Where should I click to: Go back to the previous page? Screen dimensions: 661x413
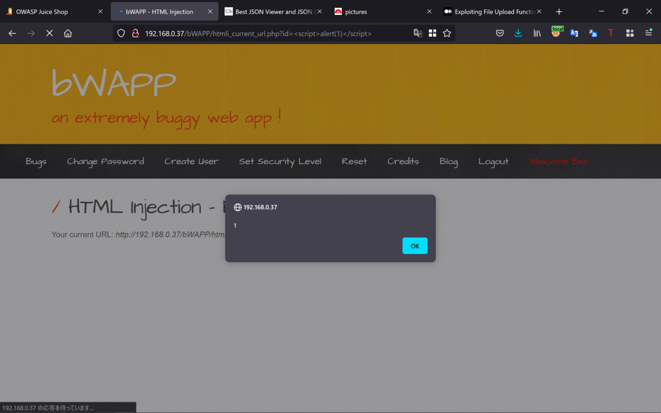[12, 33]
